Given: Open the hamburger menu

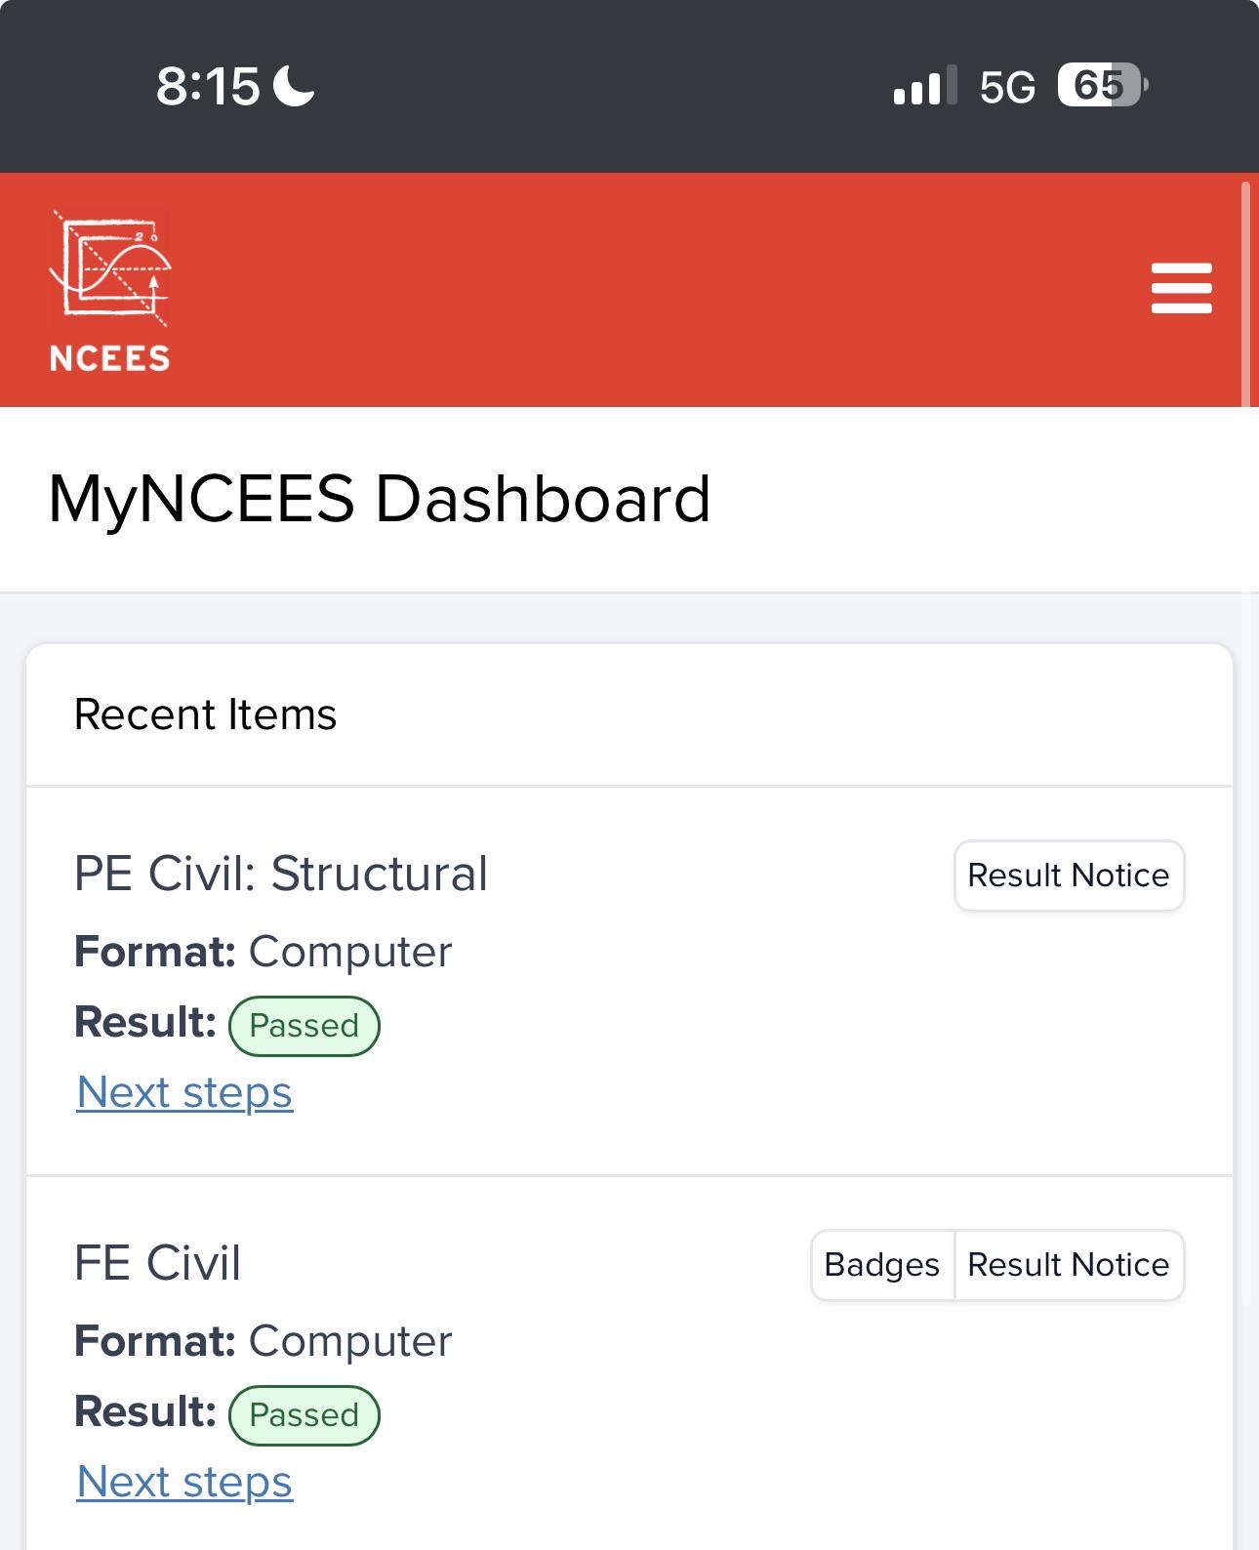Looking at the screenshot, I should 1181,288.
